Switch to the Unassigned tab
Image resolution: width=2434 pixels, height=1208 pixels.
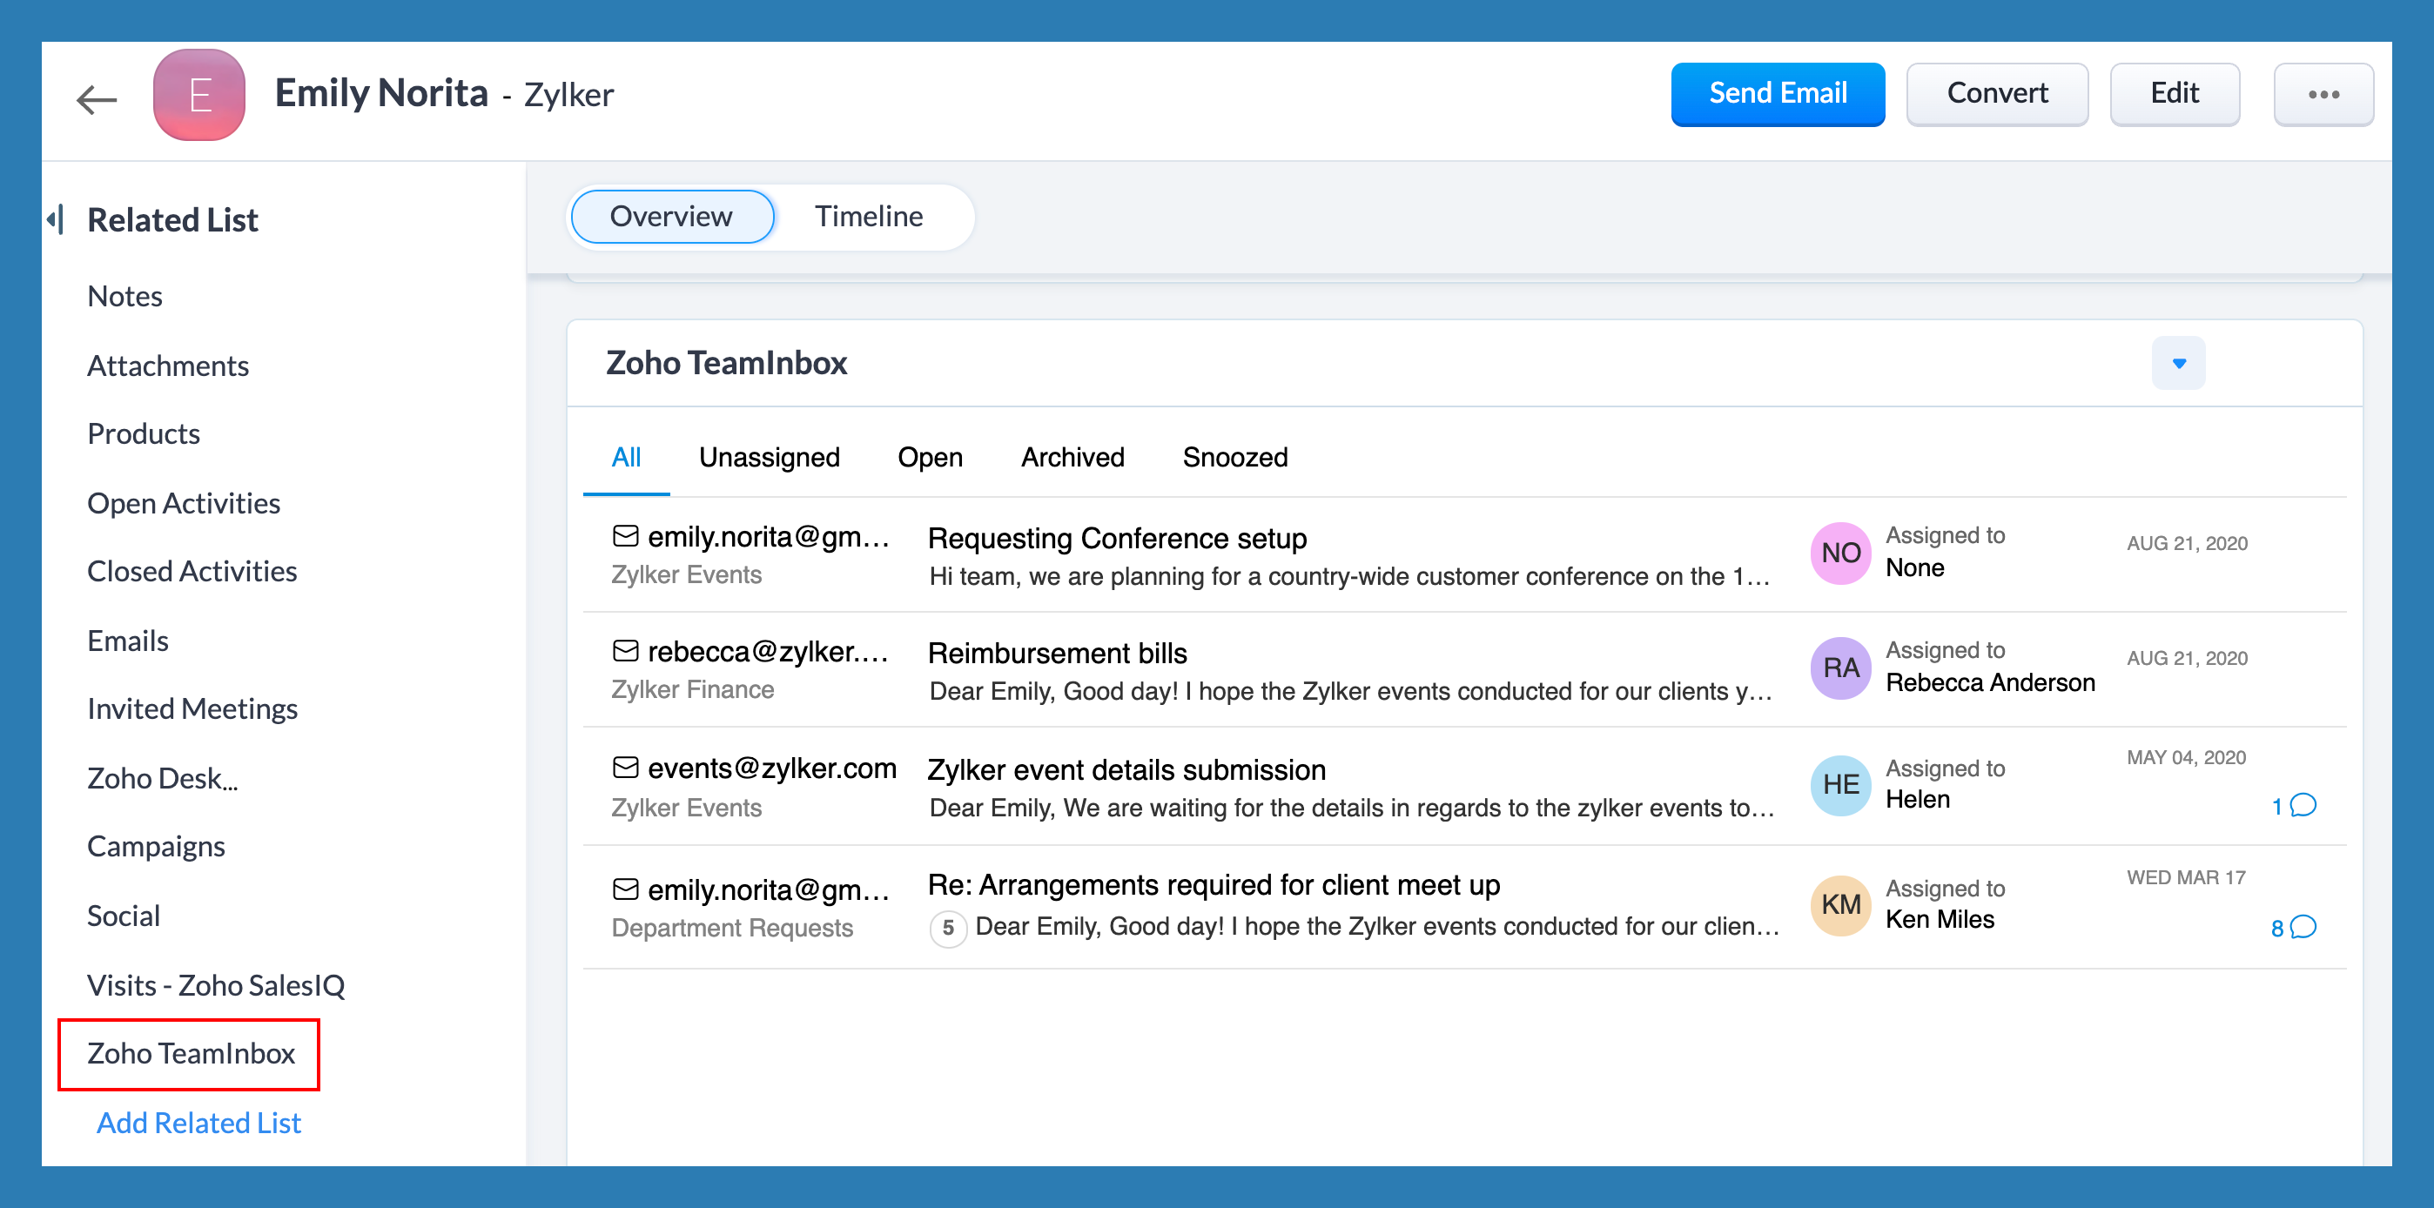pos(770,457)
